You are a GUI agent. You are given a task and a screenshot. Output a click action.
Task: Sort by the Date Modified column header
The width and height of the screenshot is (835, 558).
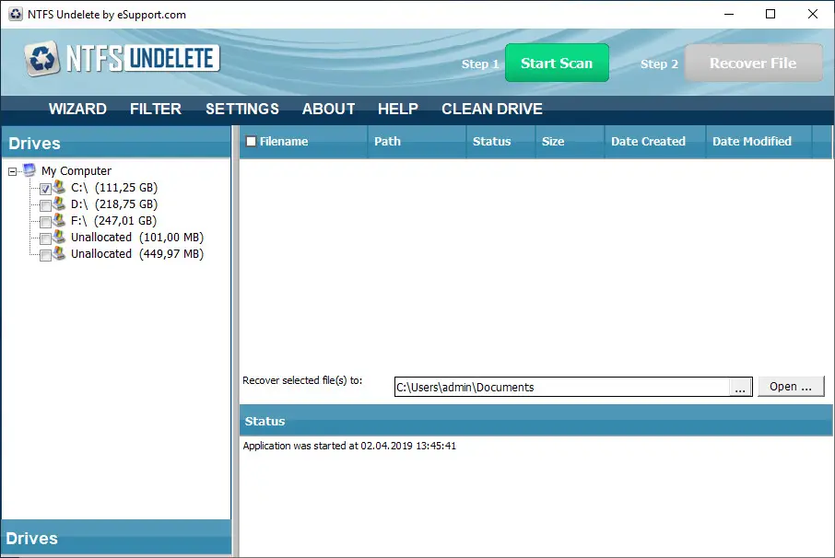click(x=759, y=142)
